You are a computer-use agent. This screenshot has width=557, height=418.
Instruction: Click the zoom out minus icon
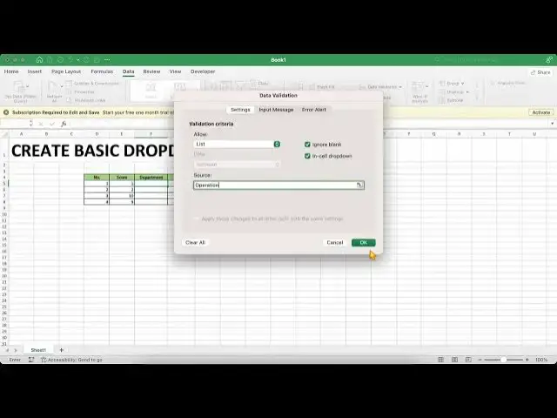point(480,360)
